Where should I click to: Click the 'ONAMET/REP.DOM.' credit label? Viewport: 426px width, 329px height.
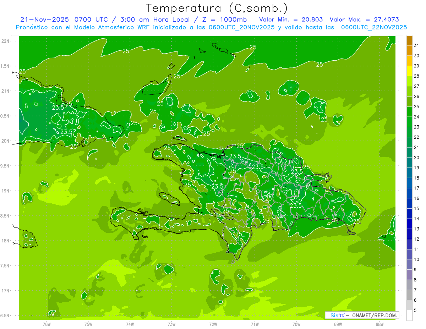click(x=375, y=315)
